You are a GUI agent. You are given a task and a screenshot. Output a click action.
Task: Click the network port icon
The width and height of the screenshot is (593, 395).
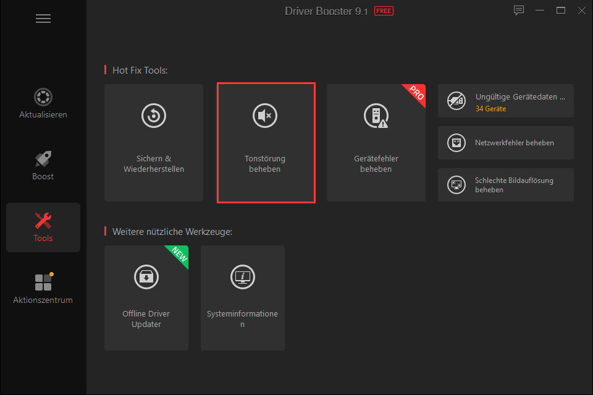pyautogui.click(x=456, y=143)
